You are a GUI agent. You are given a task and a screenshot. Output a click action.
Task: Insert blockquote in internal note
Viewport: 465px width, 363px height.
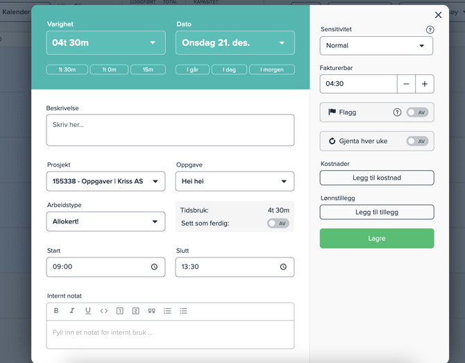pos(151,311)
